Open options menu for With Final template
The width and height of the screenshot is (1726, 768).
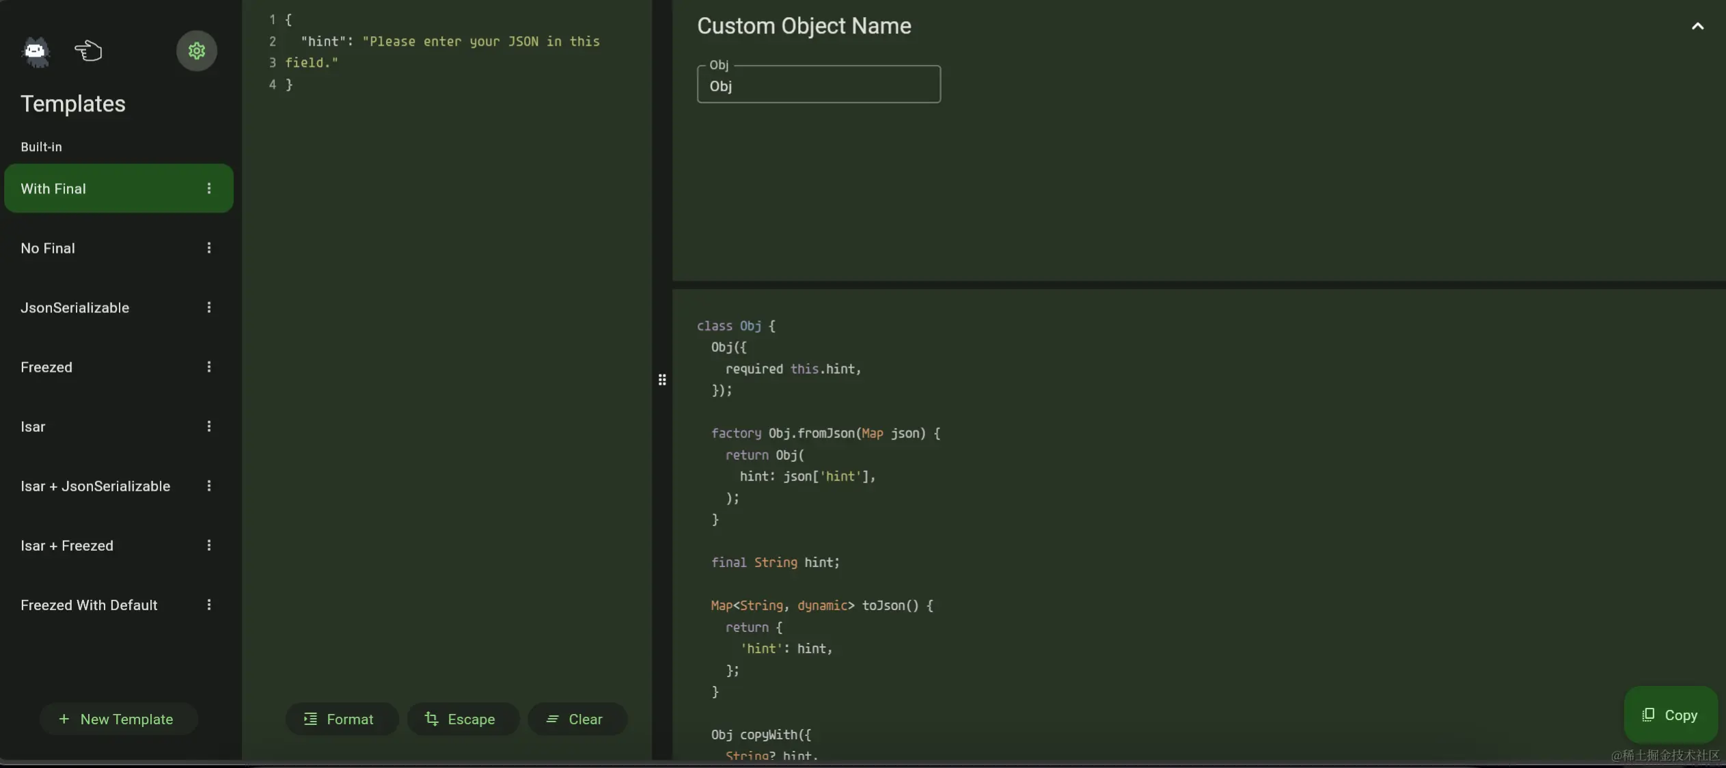point(209,189)
